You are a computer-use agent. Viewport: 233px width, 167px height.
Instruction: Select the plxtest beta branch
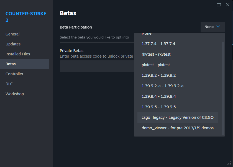click(156, 65)
